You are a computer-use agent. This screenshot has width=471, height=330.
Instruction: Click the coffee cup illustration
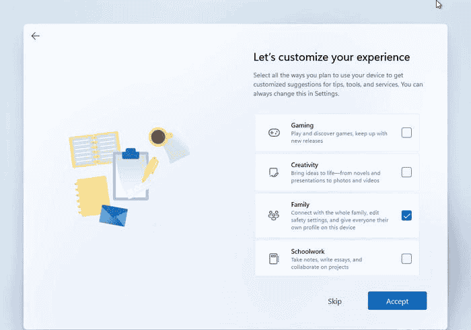(159, 137)
